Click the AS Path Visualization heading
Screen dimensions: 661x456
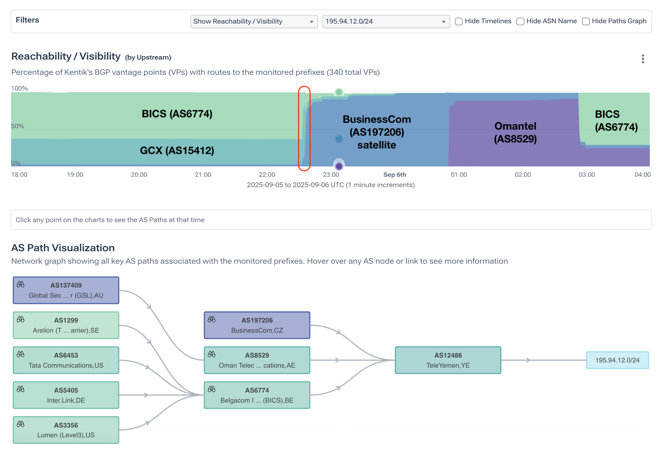63,248
